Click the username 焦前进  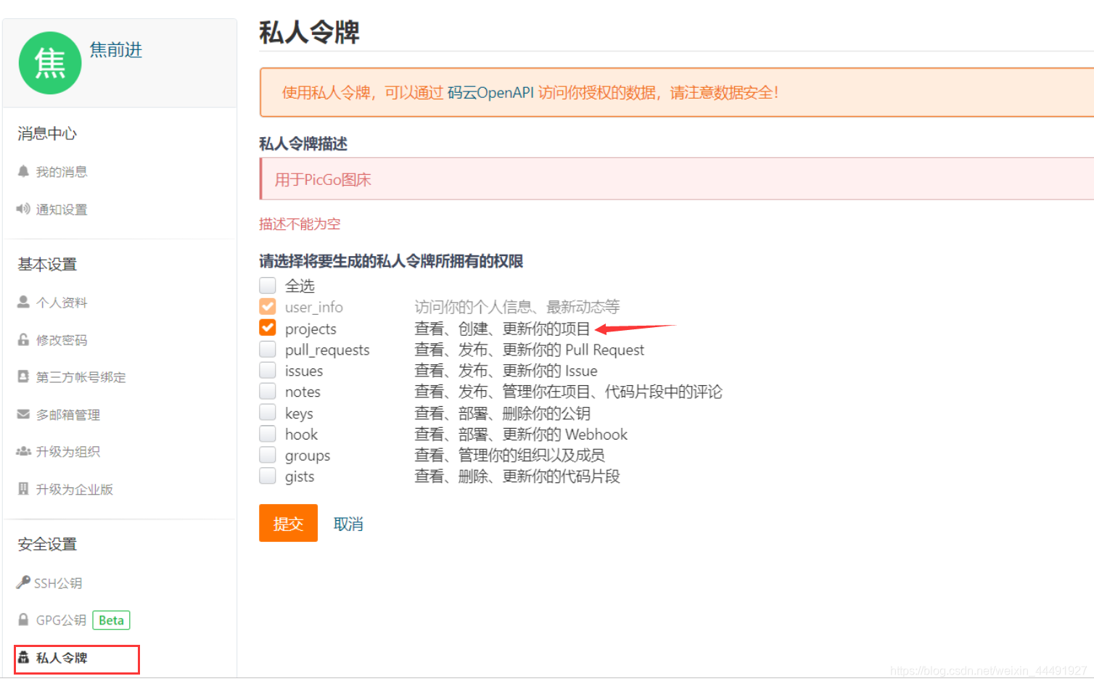click(x=116, y=50)
